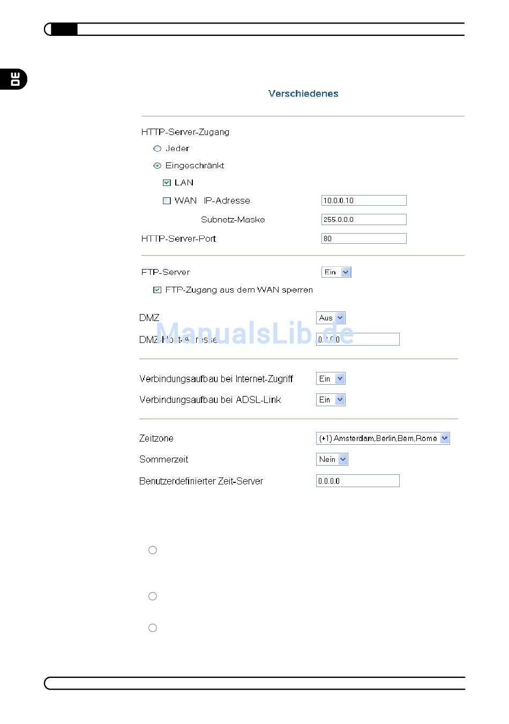Image resolution: width=509 pixels, height=724 pixels.
Task: Click the DE language tab marker
Action: (x=15, y=79)
